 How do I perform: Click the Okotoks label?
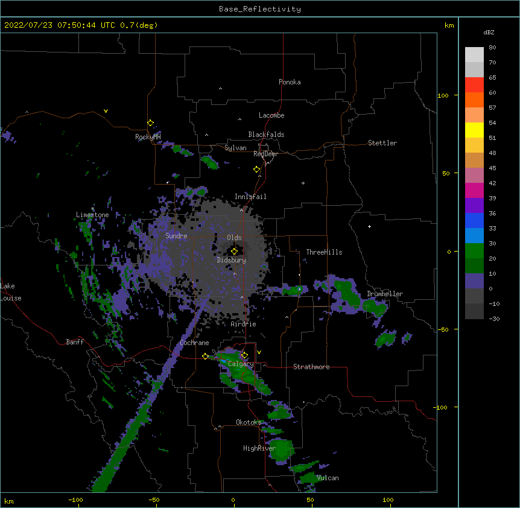249,422
